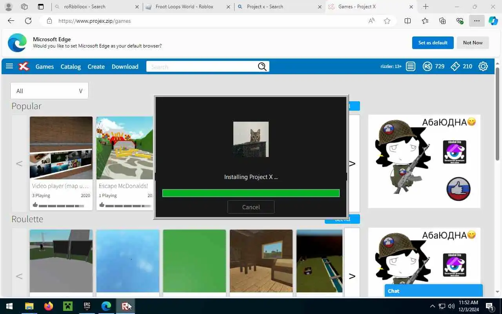The height and width of the screenshot is (314, 502).
Task: Dismiss the prompt with Not Now
Action: click(x=473, y=42)
